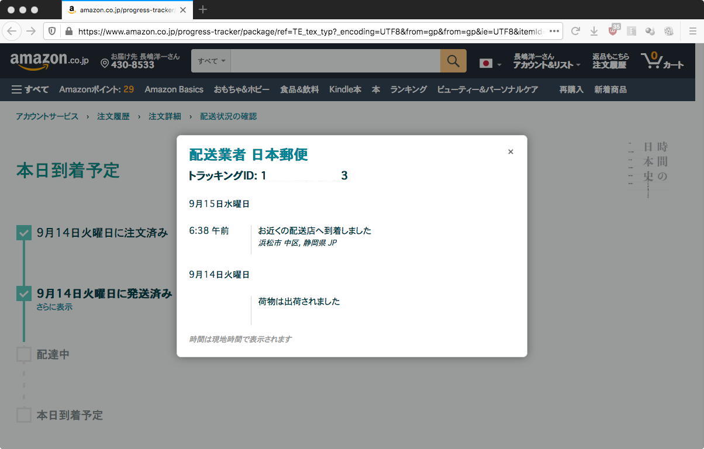Screen dimensions: 704x449
Task: Click the uBlock extension icon with badge
Action: point(613,30)
